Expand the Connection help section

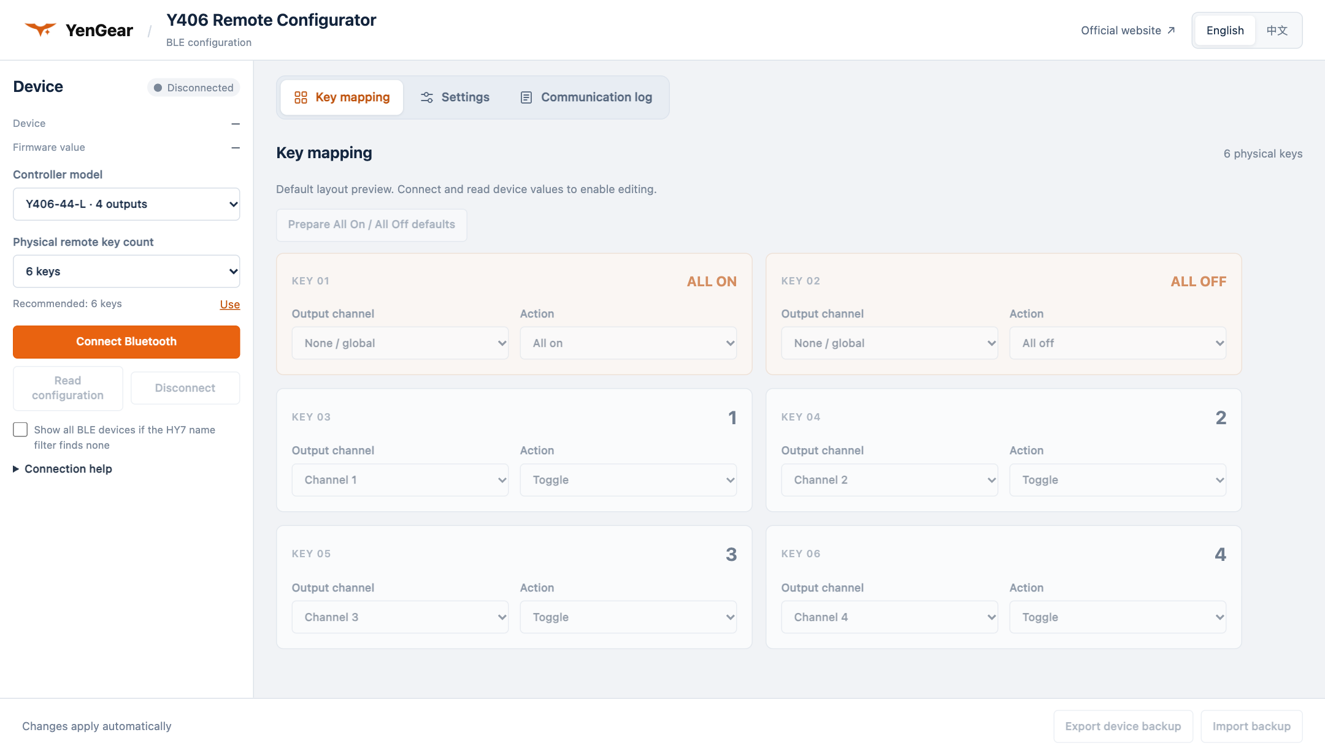point(63,469)
